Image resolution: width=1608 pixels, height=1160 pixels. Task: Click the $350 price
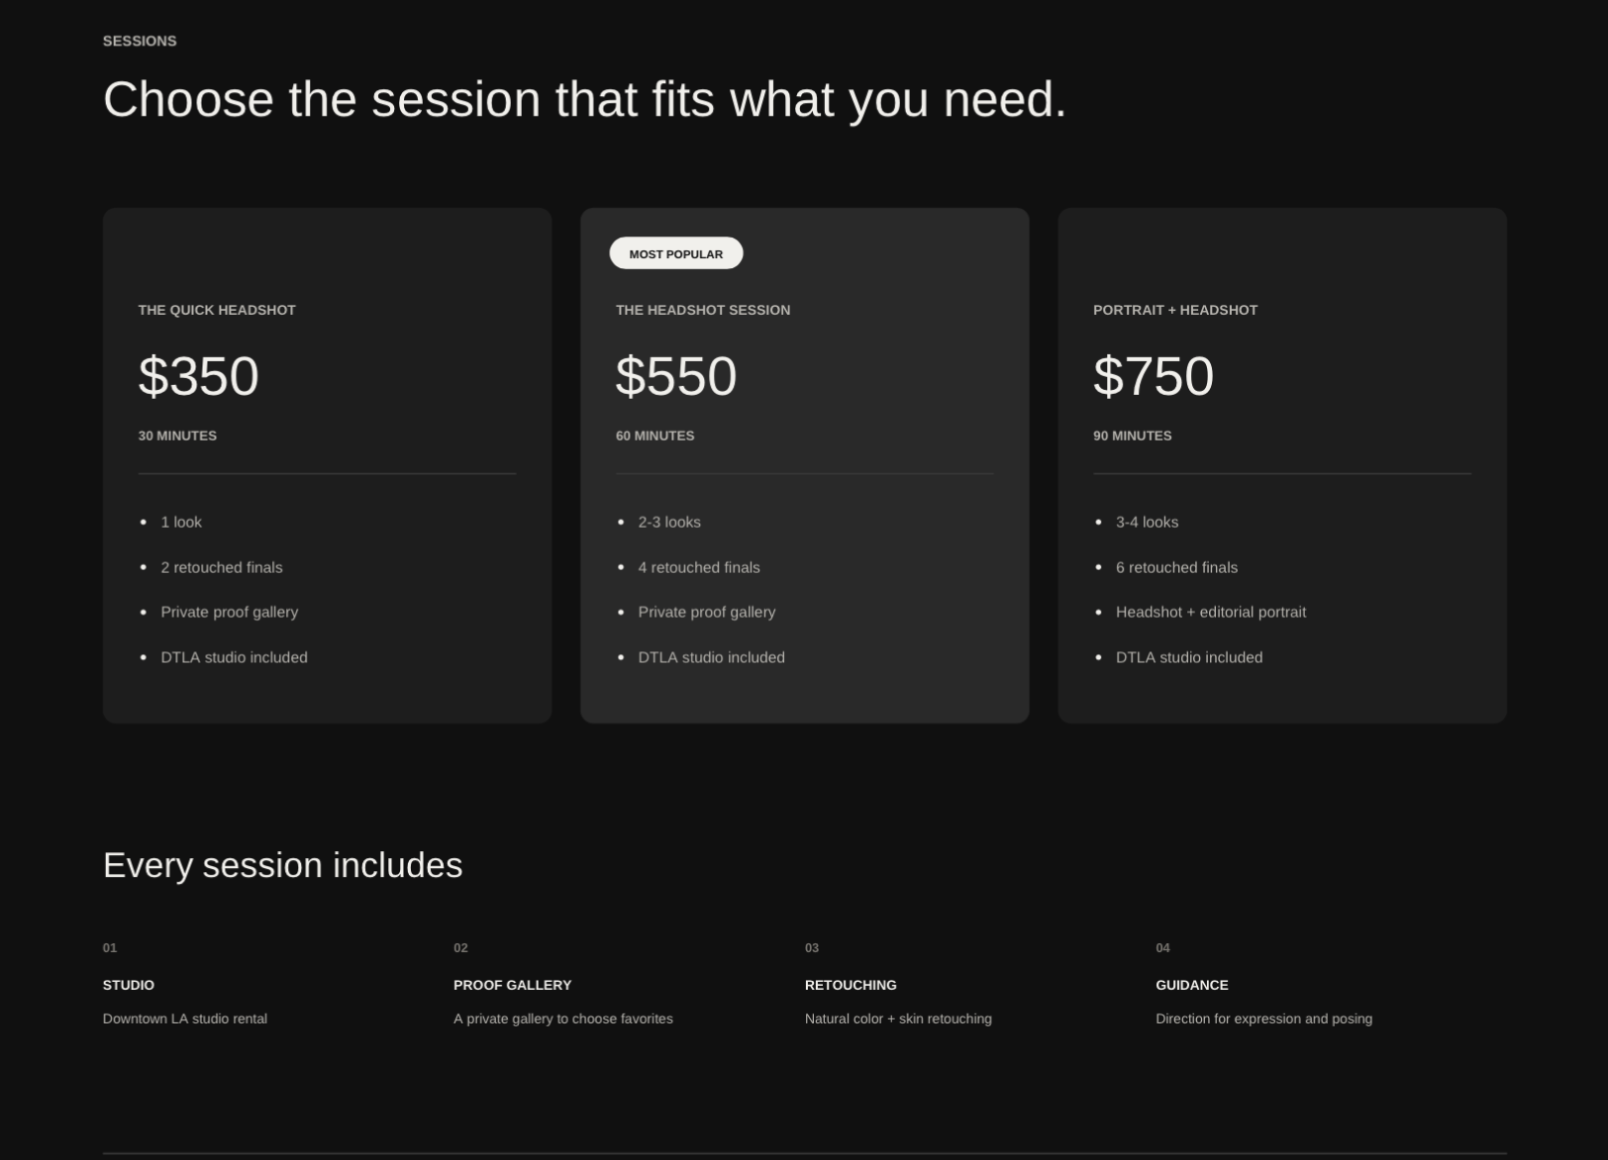click(199, 376)
